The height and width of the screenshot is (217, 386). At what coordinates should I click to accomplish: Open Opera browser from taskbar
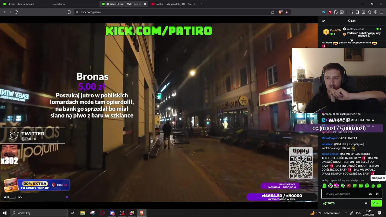pos(102,213)
